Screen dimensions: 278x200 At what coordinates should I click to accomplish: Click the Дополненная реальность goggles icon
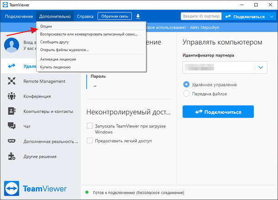tap(12, 141)
